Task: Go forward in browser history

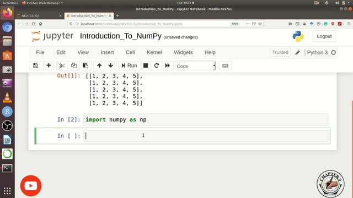Action: (x=26, y=24)
